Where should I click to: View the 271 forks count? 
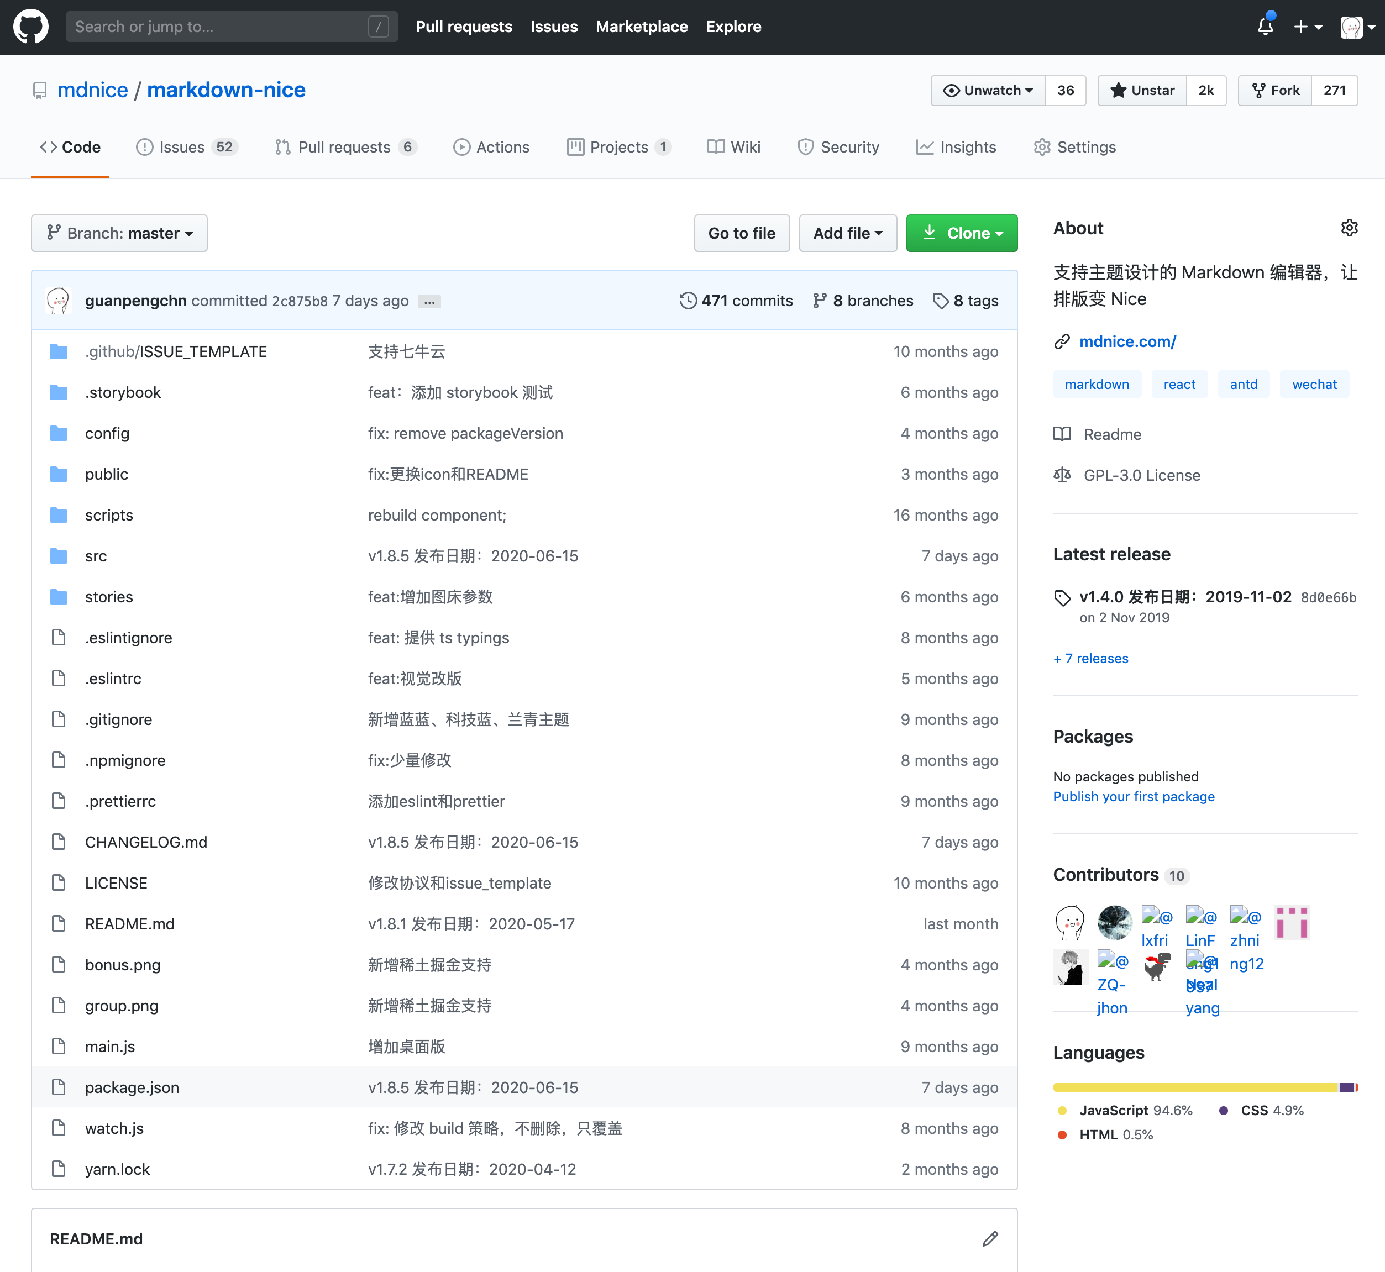pos(1334,90)
